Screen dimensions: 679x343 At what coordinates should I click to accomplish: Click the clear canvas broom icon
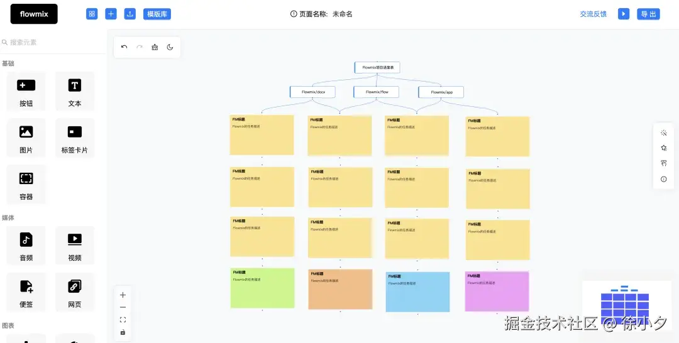[155, 47]
